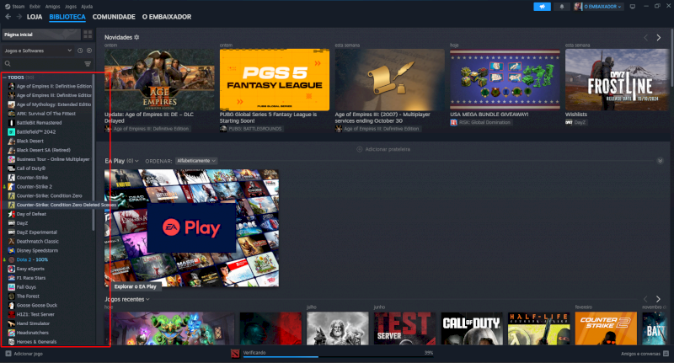674x363 pixels.
Task: Go forward with the right arrow
Action: [x=19, y=17]
